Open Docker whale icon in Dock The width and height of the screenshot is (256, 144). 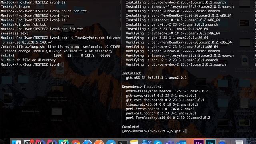(x=146, y=142)
